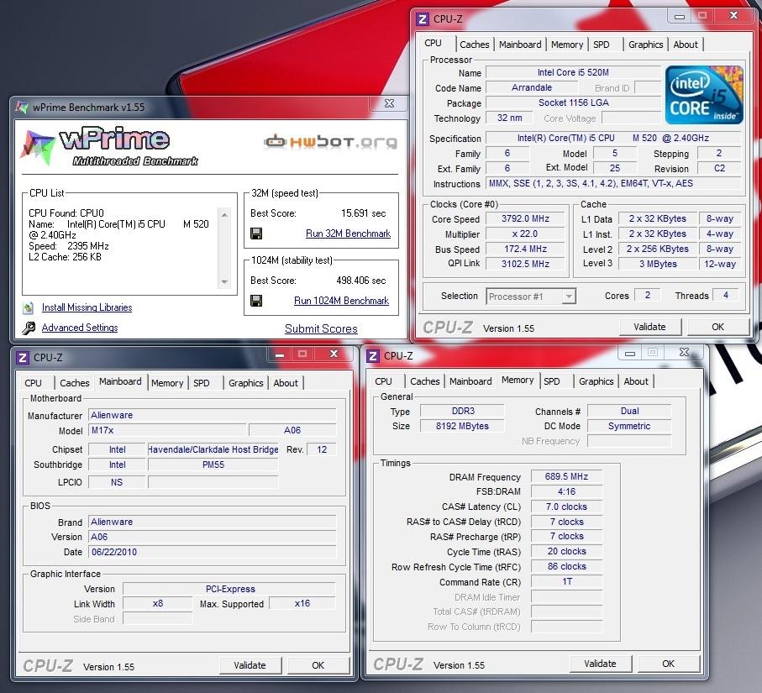Click Submit Scores link in wPrime
This screenshot has width=762, height=693.
tap(321, 328)
